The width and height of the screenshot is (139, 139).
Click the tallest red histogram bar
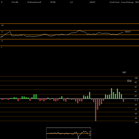96,110
